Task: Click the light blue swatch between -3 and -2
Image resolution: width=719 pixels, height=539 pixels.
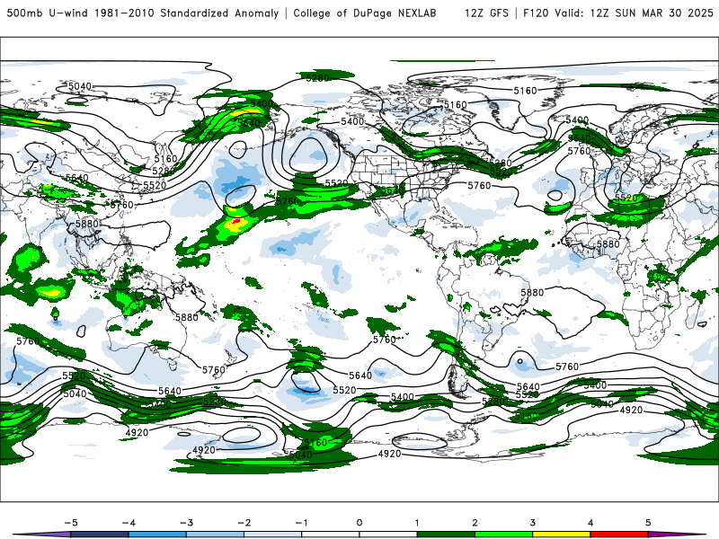Action: [x=215, y=535]
